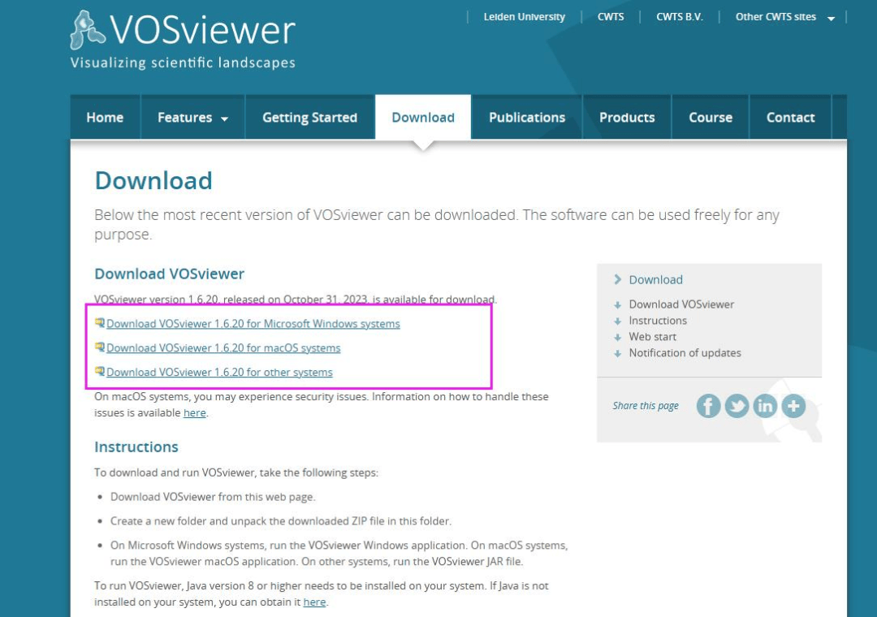Switch to the Publications tab
Viewport: 877px width, 617px height.
point(526,118)
